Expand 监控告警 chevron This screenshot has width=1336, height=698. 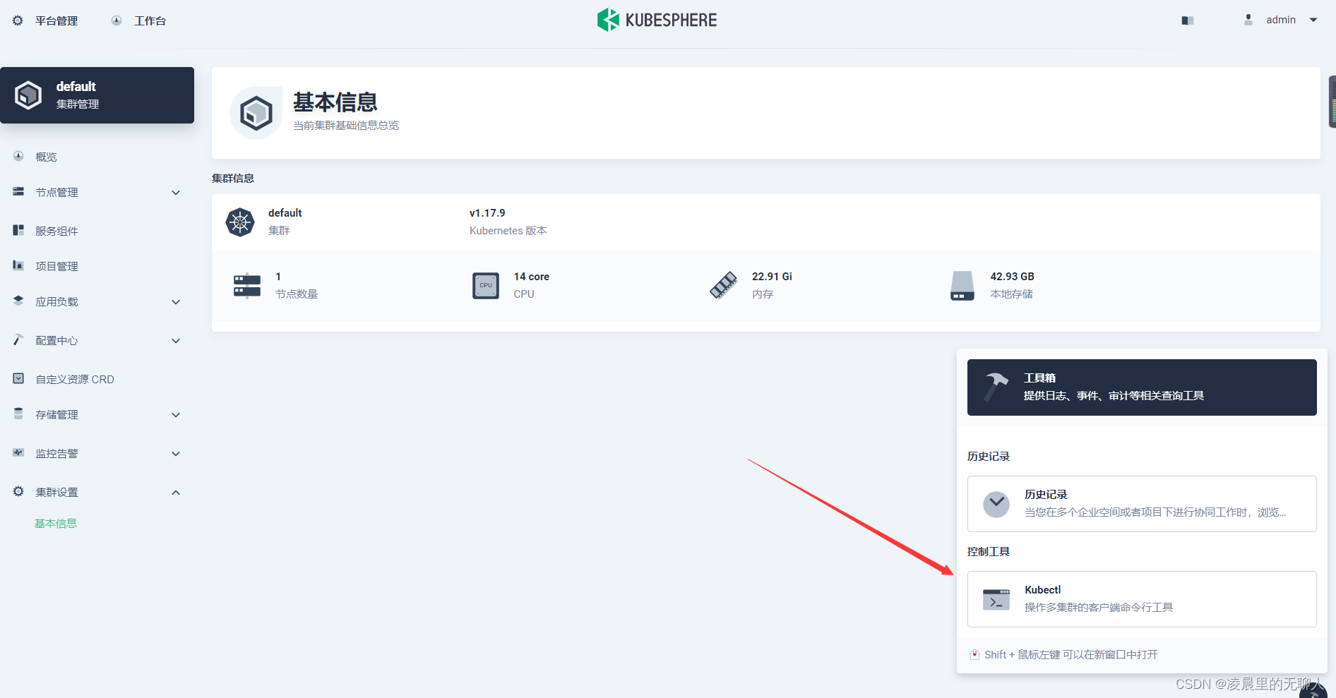pyautogui.click(x=176, y=454)
